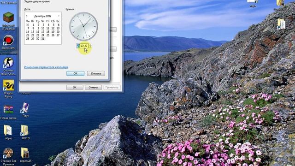Pick day 20 in the calendar
The width and height of the screenshot is (295, 166).
(58, 32)
